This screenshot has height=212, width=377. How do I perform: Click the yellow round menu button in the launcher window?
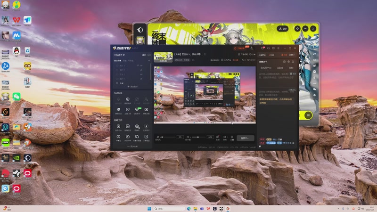[308, 115]
